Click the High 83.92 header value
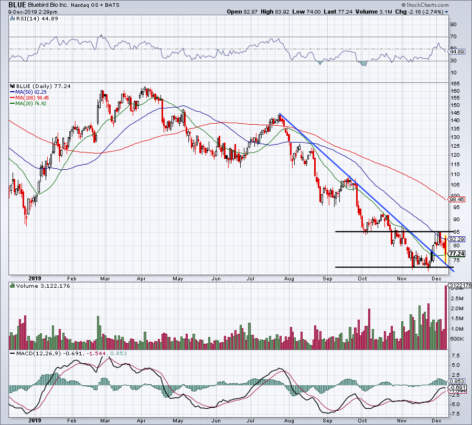This screenshot has height=425, width=472. (275, 12)
